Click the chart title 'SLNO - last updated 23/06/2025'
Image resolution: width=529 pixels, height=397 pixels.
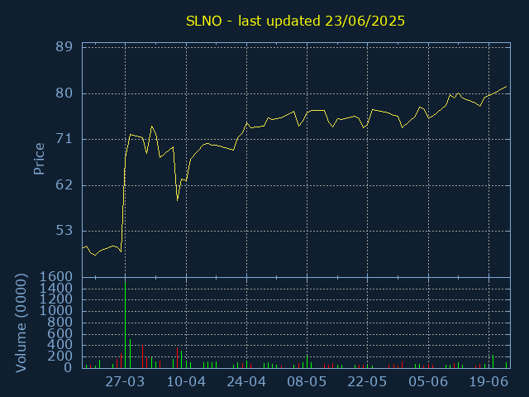click(x=295, y=21)
